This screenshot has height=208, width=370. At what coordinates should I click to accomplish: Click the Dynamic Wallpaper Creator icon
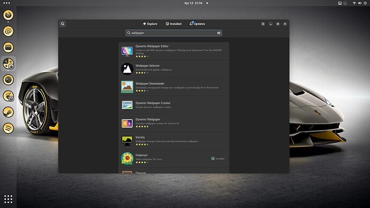pos(127,105)
